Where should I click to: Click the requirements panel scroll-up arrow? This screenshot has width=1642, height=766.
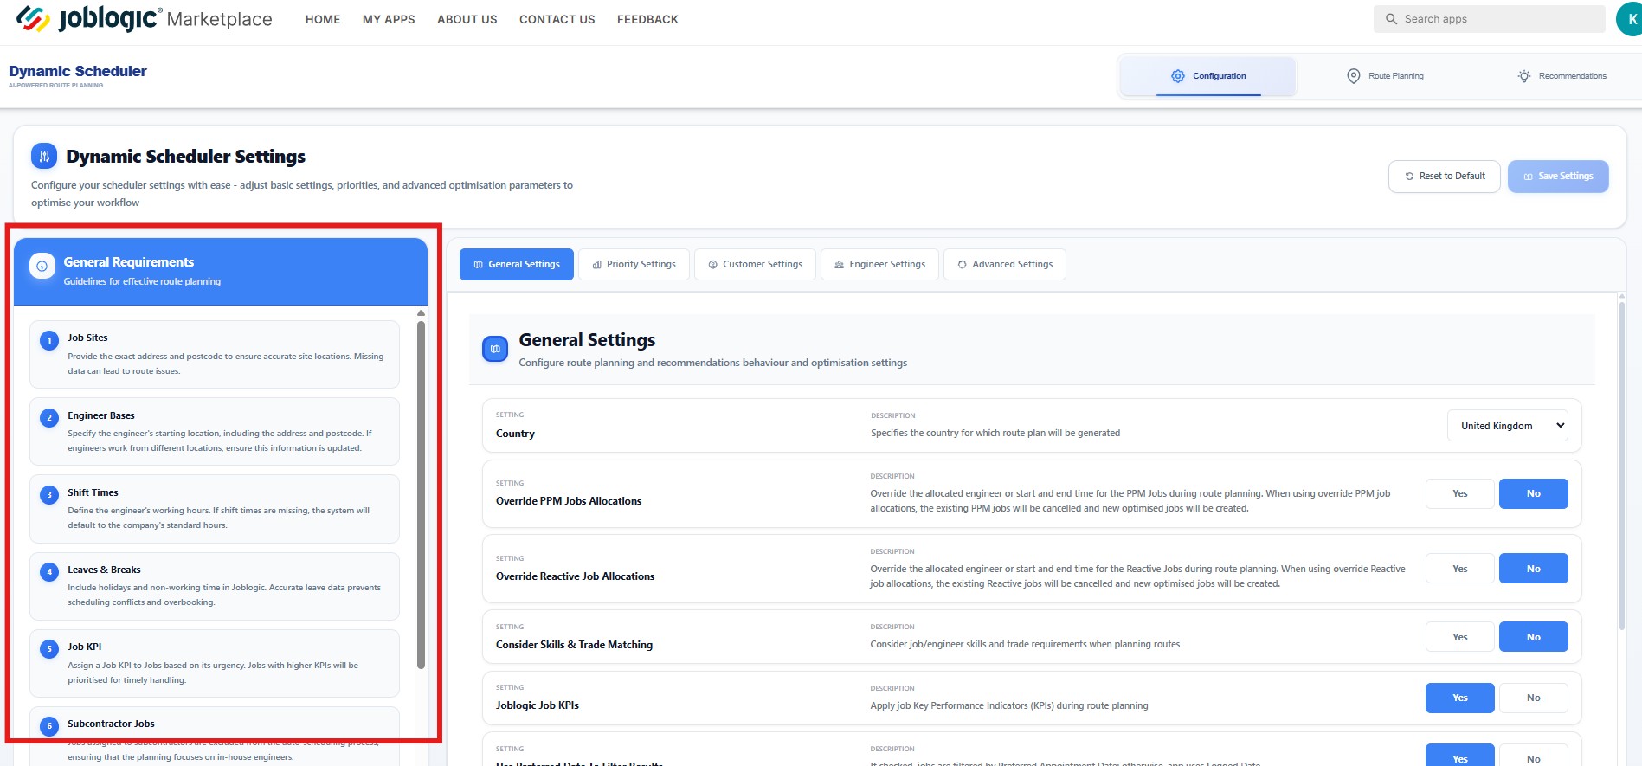[x=422, y=312]
